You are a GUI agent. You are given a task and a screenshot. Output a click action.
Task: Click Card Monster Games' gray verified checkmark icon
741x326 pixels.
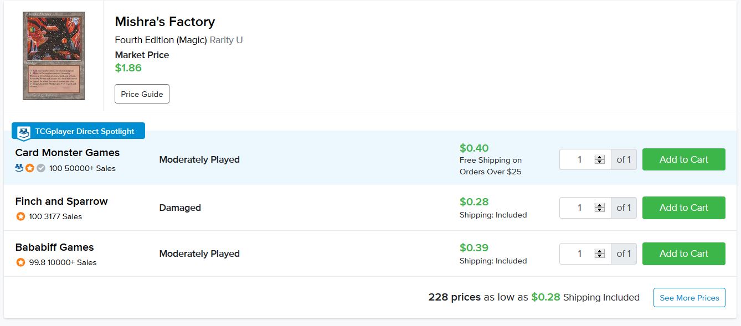[41, 168]
